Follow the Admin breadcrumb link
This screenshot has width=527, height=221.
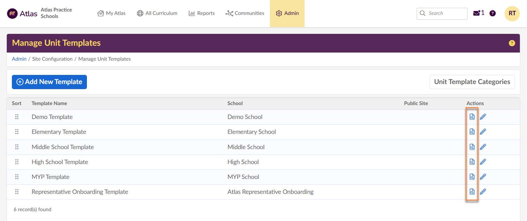[x=19, y=59]
